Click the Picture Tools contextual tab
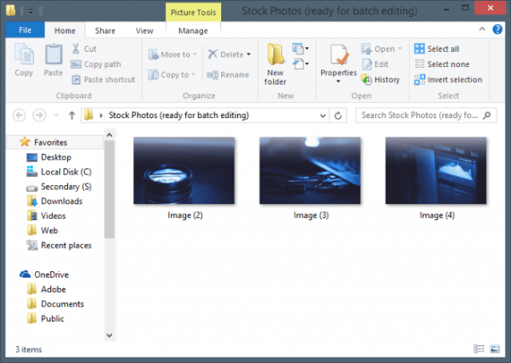Image resolution: width=511 pixels, height=363 pixels. (x=193, y=13)
